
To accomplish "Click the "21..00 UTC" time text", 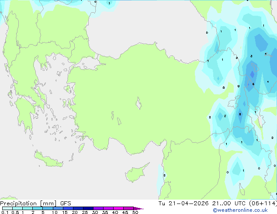I will 229,204.
